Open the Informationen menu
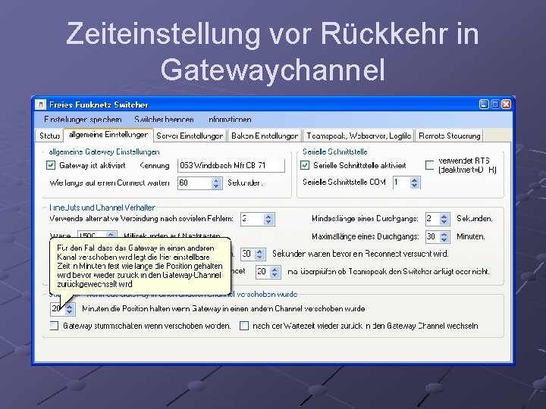The height and width of the screenshot is (409, 546). [230, 120]
